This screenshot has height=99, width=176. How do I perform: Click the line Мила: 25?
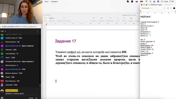[x=144, y=28]
